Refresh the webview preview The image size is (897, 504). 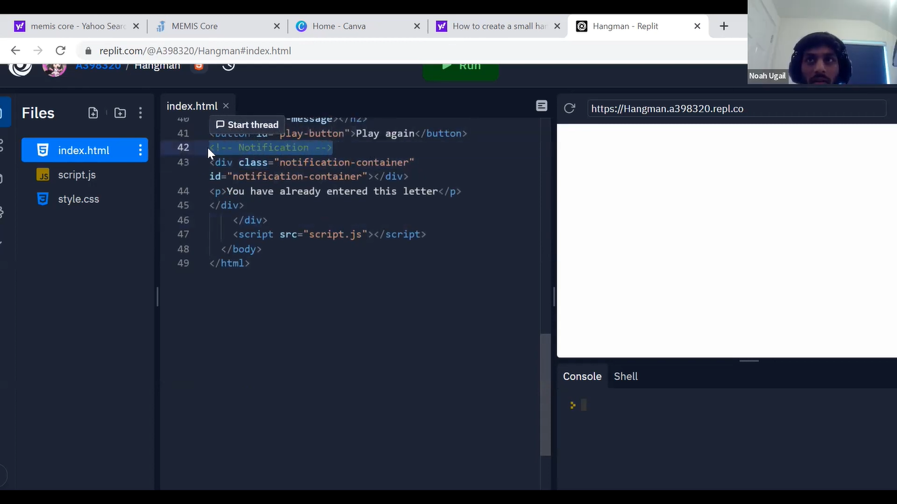[569, 108]
